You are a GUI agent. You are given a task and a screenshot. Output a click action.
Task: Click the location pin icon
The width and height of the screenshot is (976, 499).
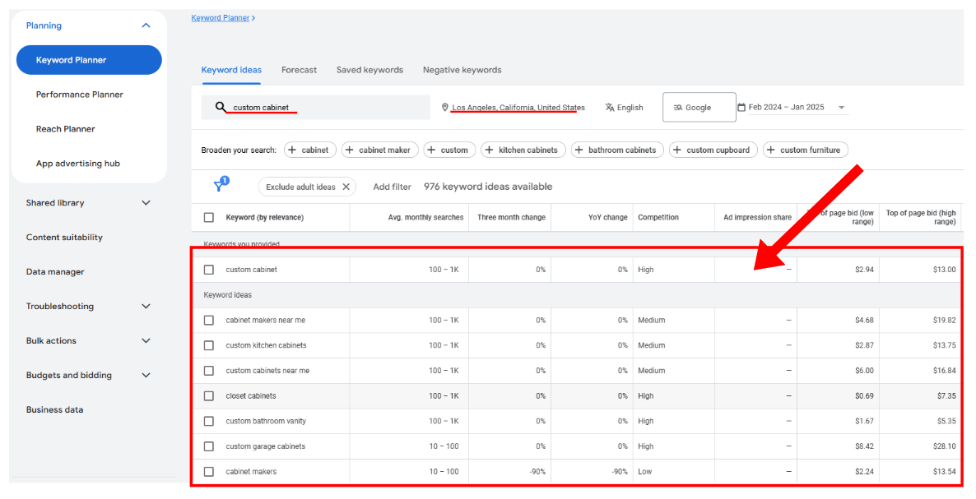(444, 107)
